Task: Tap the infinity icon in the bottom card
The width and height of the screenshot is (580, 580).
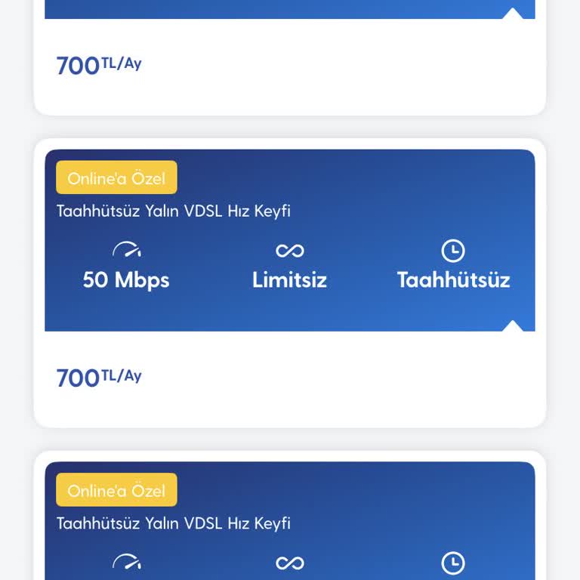Action: (x=289, y=563)
